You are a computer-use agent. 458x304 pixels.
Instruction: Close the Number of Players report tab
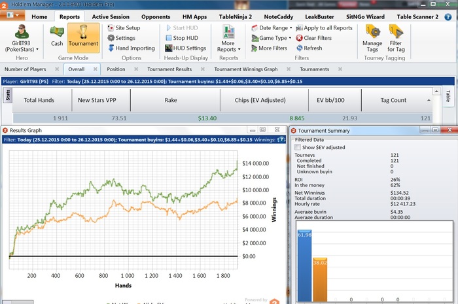57,69
